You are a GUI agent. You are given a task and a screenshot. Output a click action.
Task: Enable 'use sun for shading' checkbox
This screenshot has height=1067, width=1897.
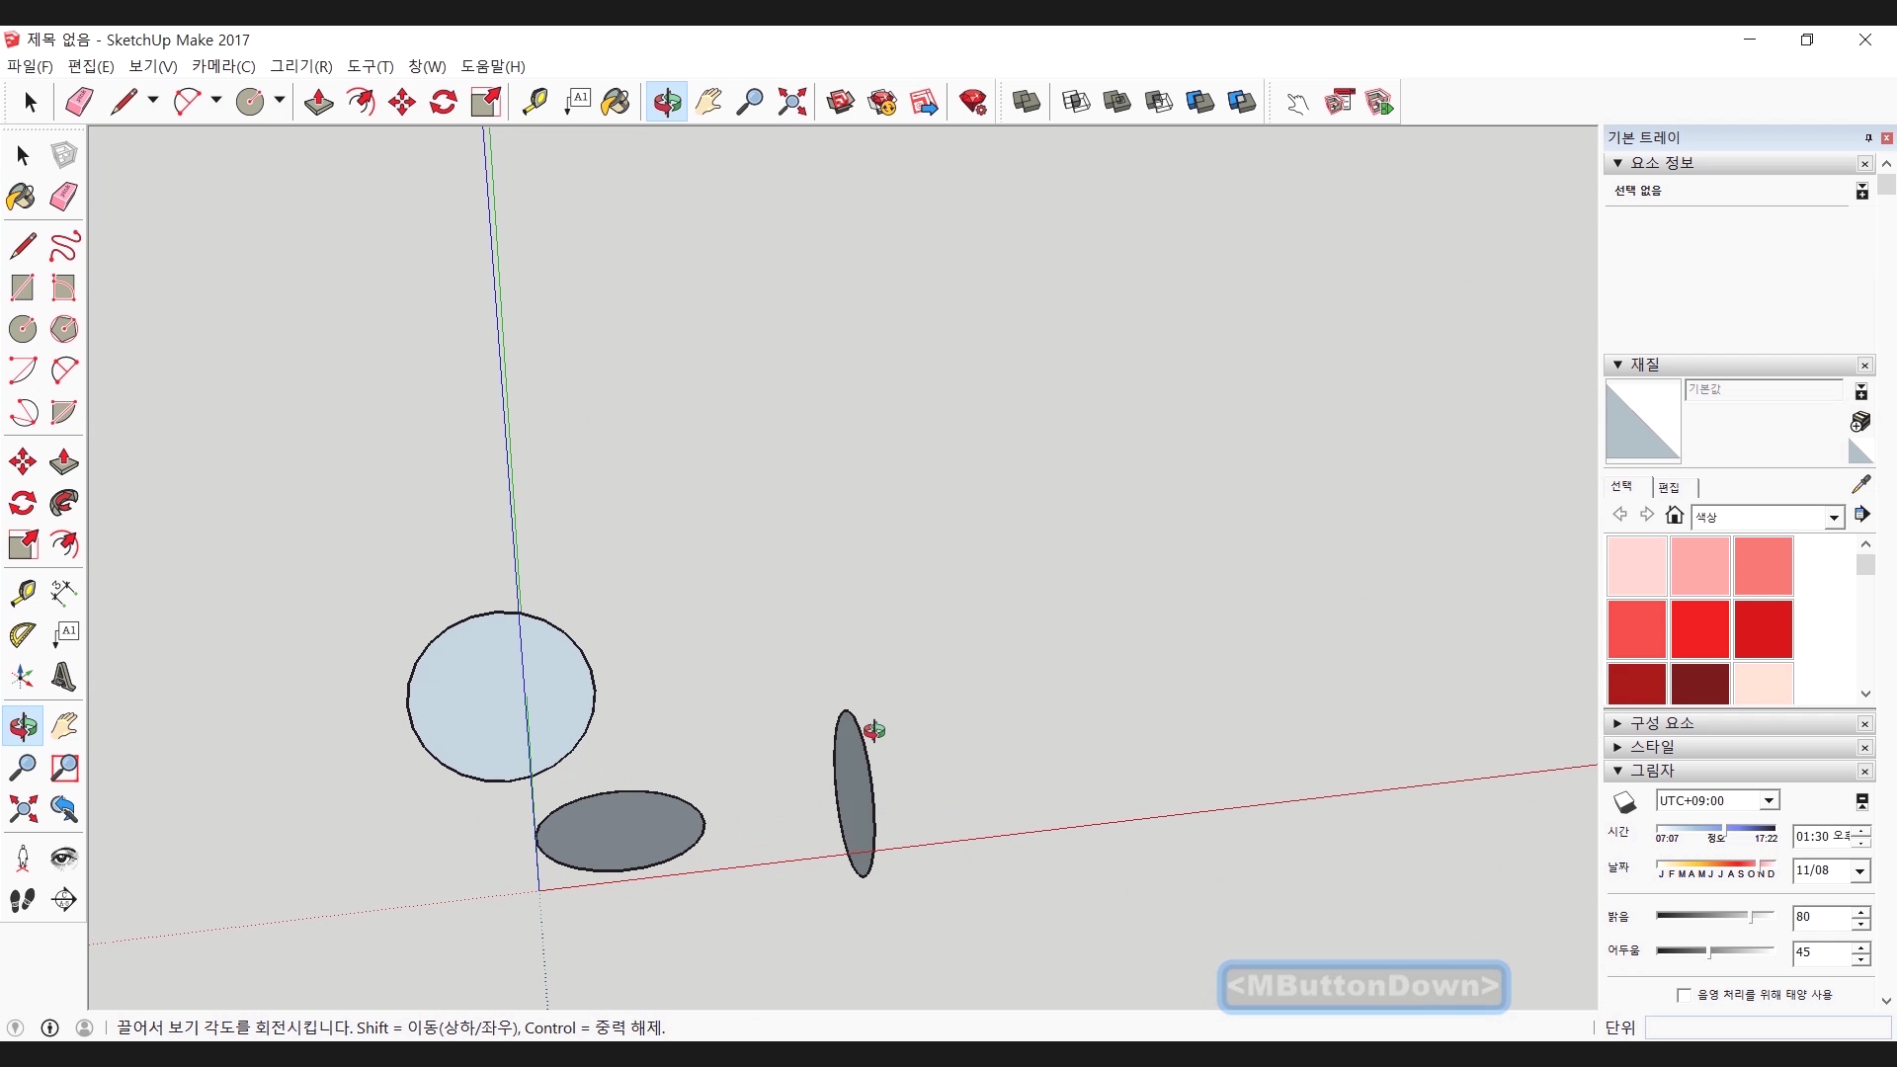[1684, 995]
